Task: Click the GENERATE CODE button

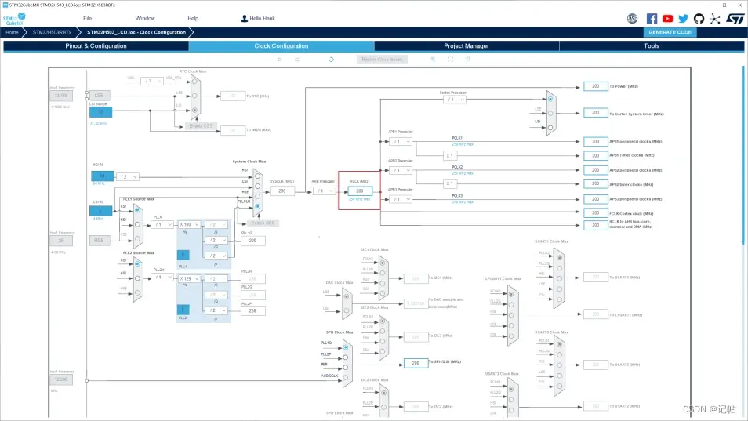Action: (x=670, y=32)
